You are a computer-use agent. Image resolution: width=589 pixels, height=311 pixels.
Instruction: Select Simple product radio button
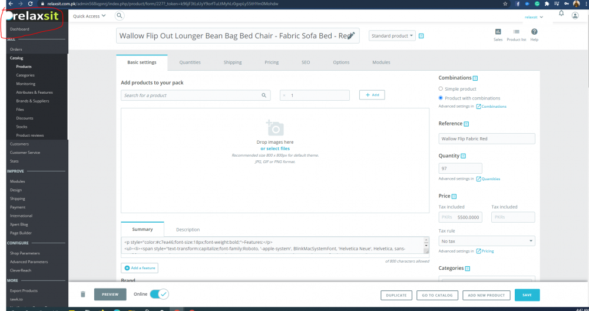point(441,89)
